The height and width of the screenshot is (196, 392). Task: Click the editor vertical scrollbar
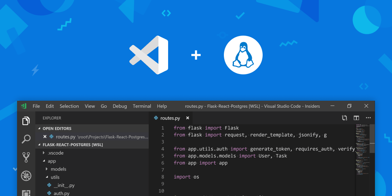pyautogui.click(x=372, y=160)
